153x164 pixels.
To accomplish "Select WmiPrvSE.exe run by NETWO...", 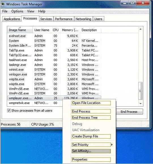I will click(x=54, y=89).
